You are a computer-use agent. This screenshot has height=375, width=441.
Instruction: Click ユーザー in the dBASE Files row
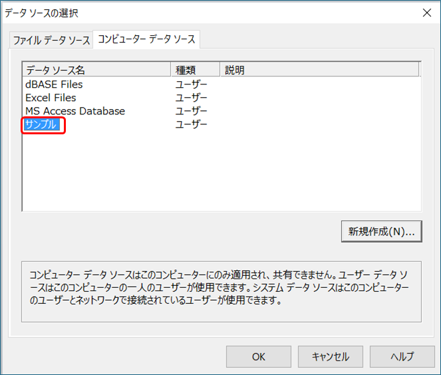pyautogui.click(x=192, y=84)
